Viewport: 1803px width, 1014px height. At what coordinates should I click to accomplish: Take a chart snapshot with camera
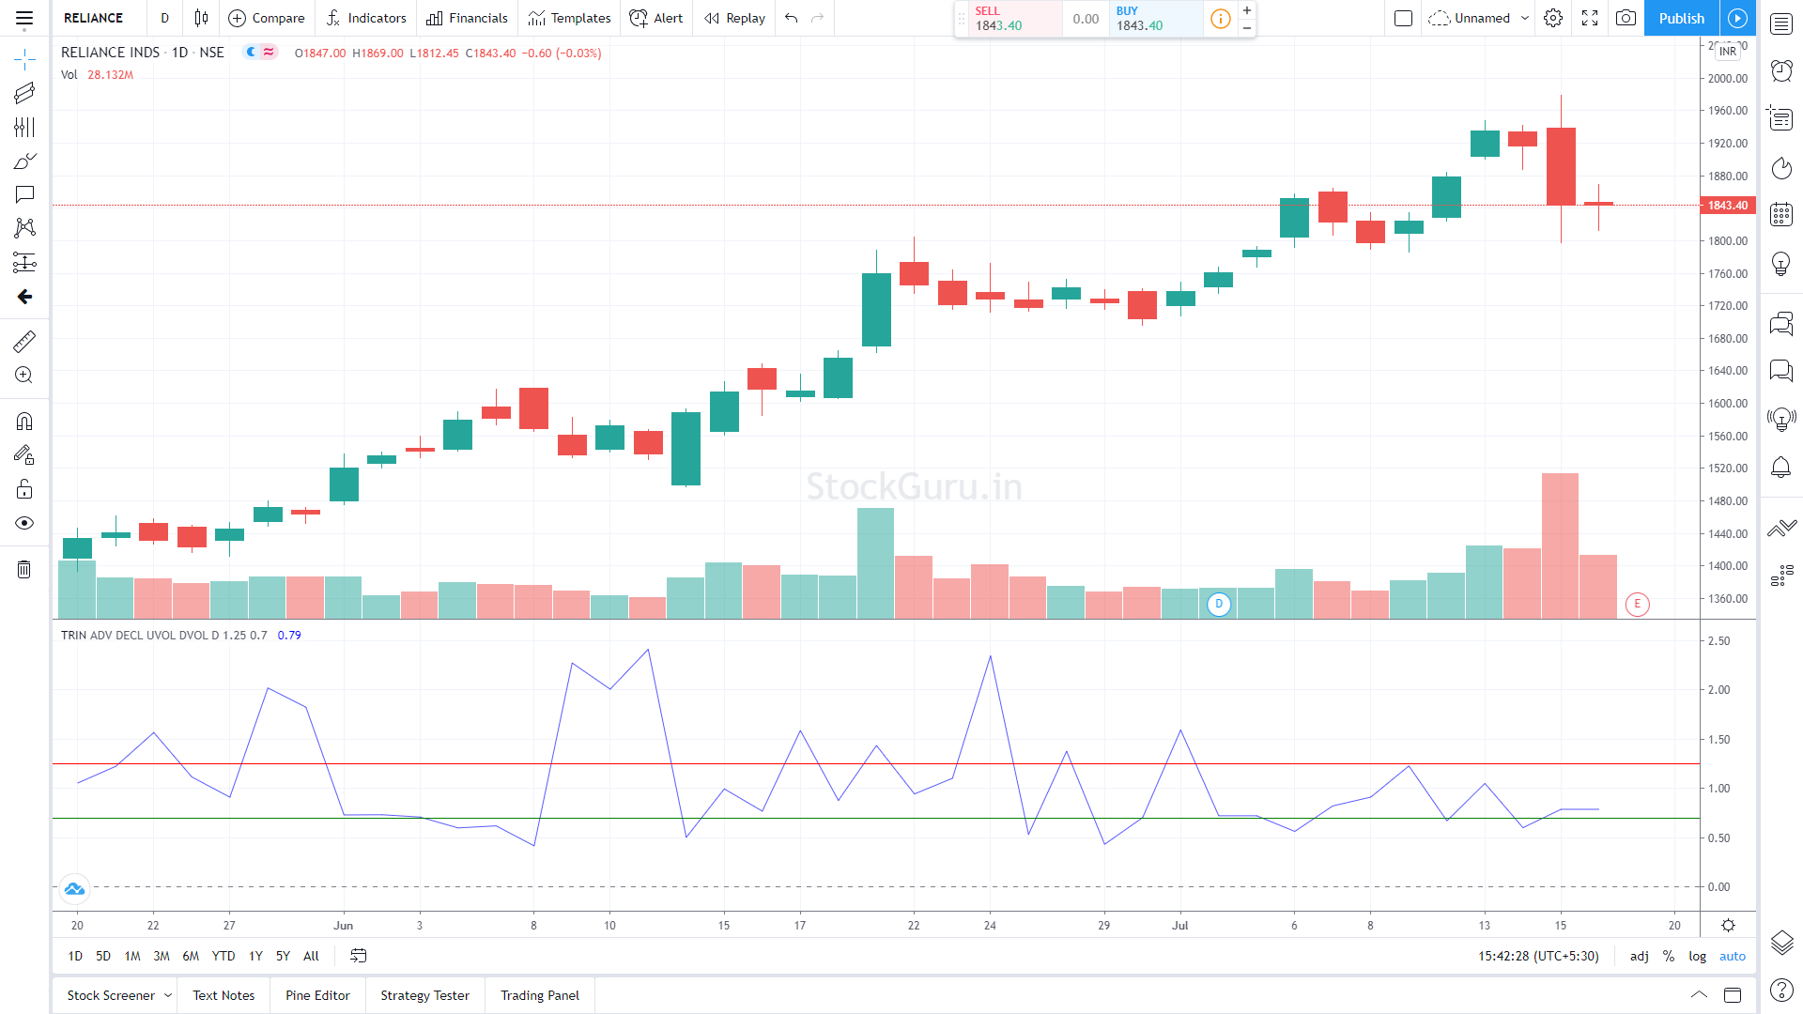pos(1626,18)
